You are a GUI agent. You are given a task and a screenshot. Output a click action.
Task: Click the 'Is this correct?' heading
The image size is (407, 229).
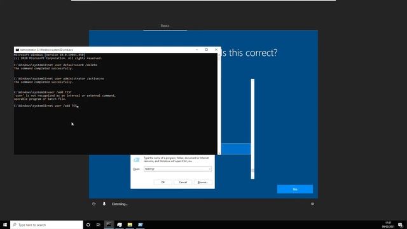click(x=249, y=53)
